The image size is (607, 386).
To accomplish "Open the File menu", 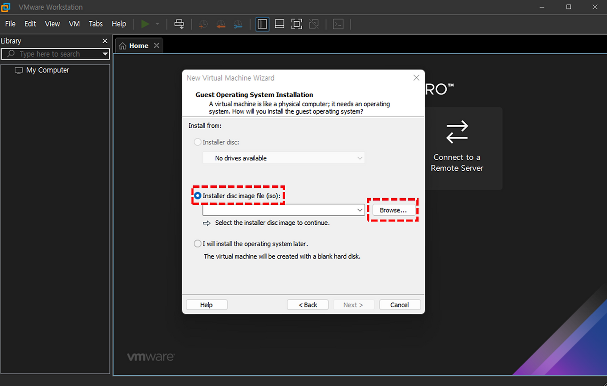I will (x=10, y=24).
